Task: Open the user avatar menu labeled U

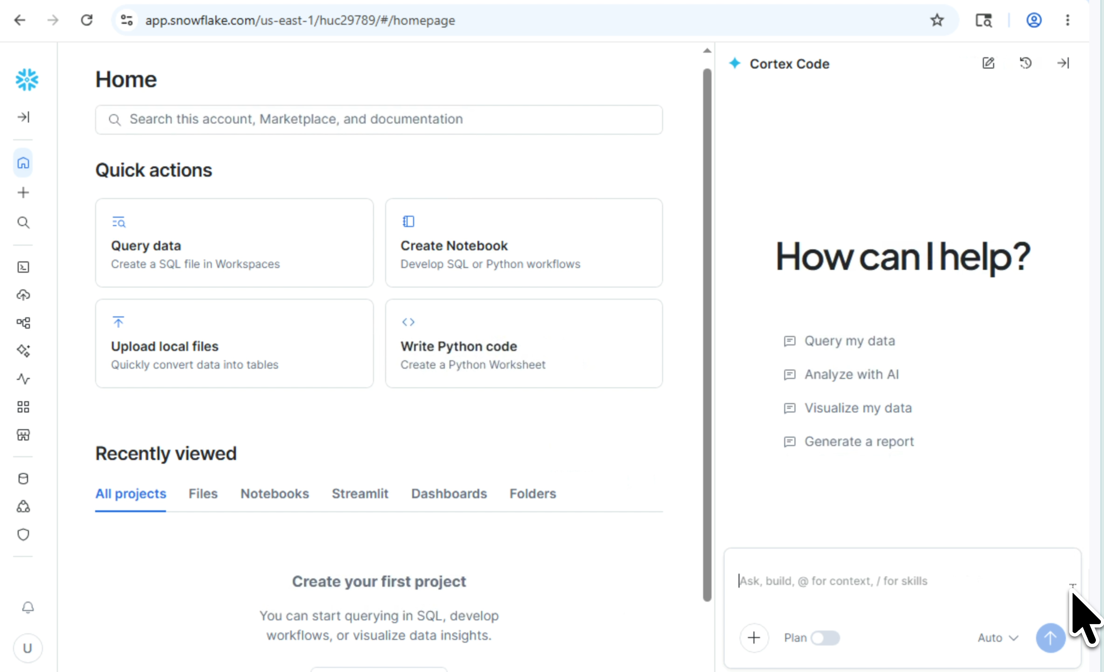Action: (x=28, y=648)
